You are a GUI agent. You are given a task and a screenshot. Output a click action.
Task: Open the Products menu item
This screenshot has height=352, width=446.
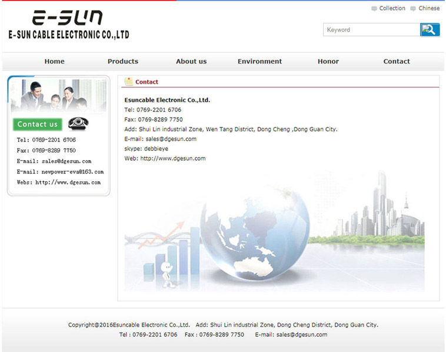[x=123, y=61]
